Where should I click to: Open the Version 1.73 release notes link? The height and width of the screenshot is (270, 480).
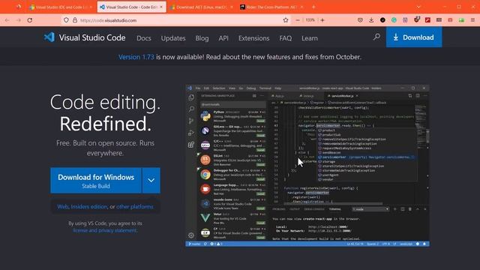[x=136, y=57]
